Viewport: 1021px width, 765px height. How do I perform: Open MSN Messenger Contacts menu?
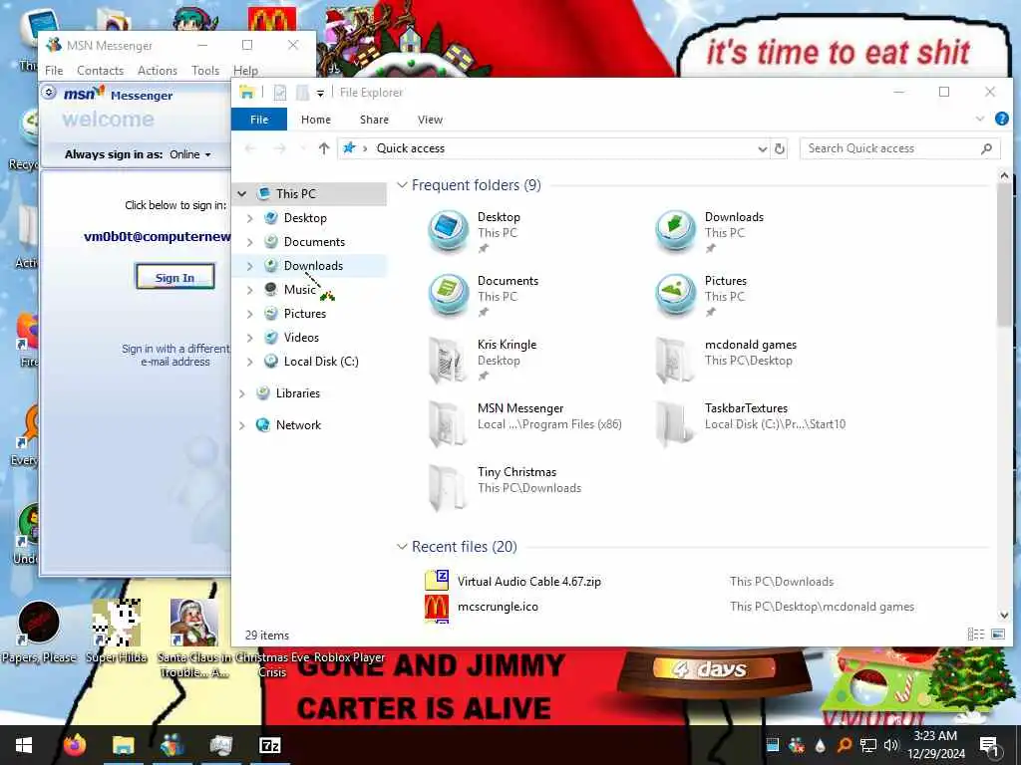pyautogui.click(x=101, y=71)
